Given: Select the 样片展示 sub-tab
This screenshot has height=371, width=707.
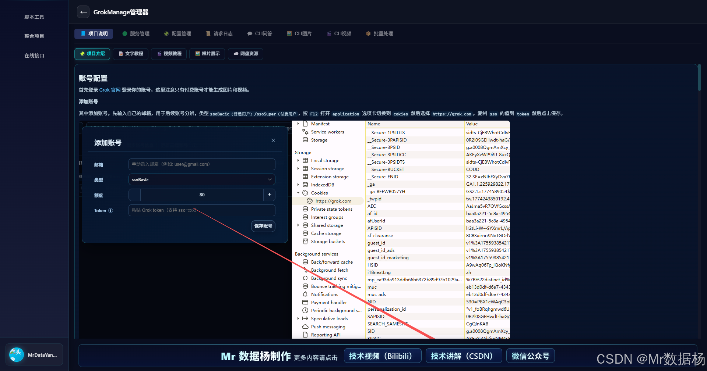Looking at the screenshot, I should (x=207, y=54).
